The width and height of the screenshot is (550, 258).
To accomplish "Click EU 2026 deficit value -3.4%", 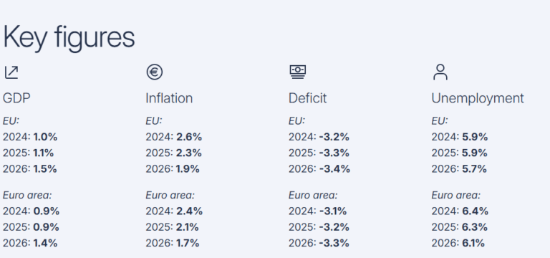I will pyautogui.click(x=334, y=169).
